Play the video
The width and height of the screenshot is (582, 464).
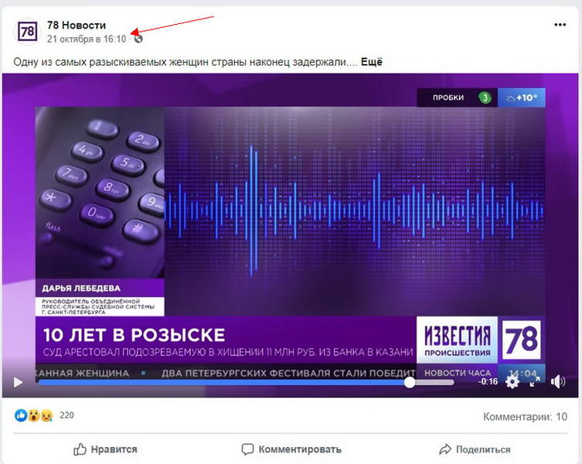tap(18, 382)
